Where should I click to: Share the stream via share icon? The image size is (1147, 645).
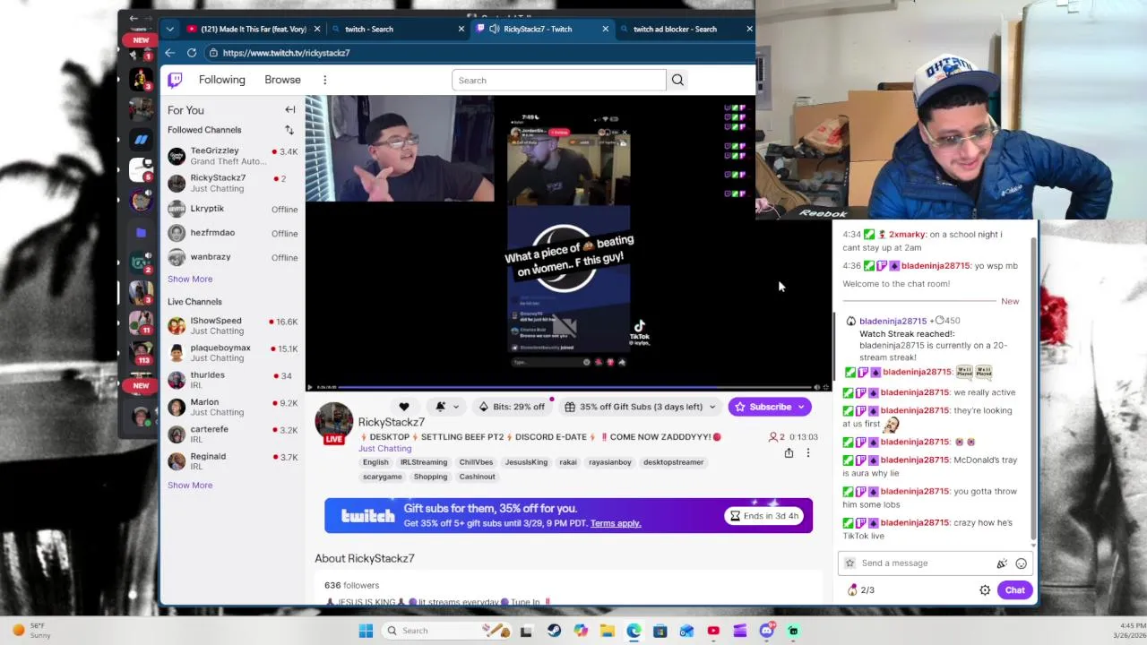(x=789, y=453)
